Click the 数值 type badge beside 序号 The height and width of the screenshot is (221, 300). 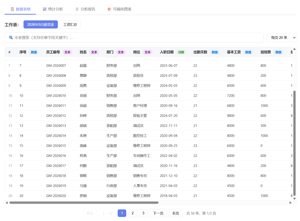[34, 52]
